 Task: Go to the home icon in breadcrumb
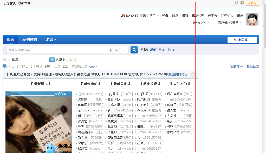pyautogui.click(x=5, y=60)
